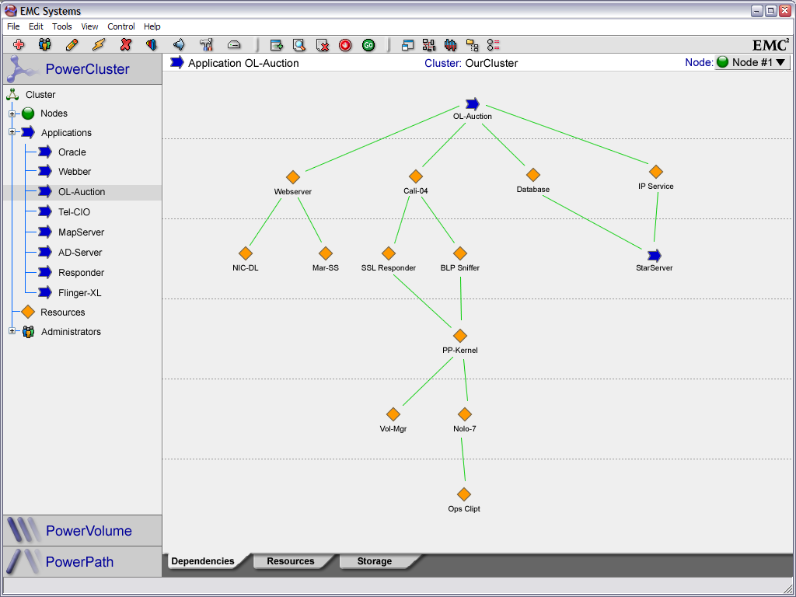Open the PowerCluster panel header

[x=82, y=68]
